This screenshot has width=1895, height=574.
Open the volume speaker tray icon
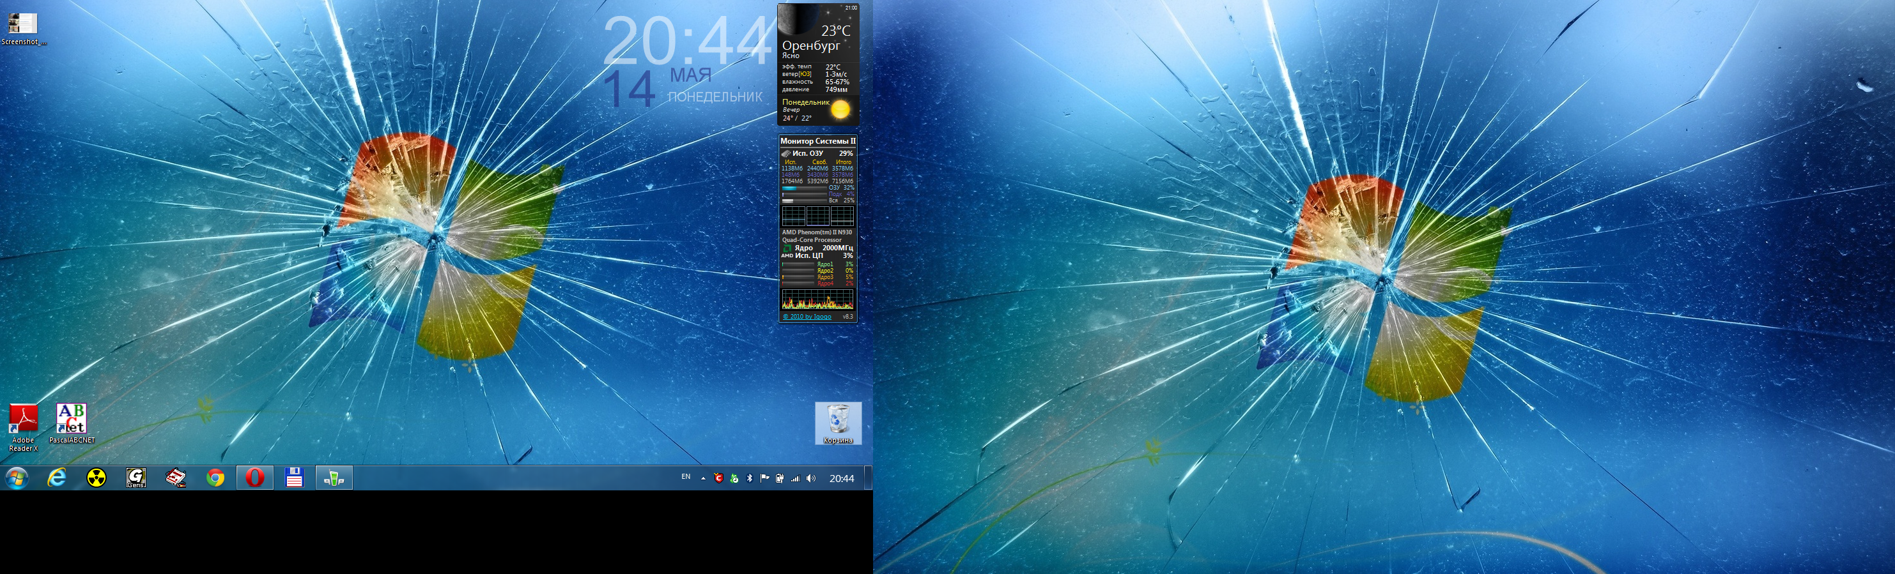[810, 478]
